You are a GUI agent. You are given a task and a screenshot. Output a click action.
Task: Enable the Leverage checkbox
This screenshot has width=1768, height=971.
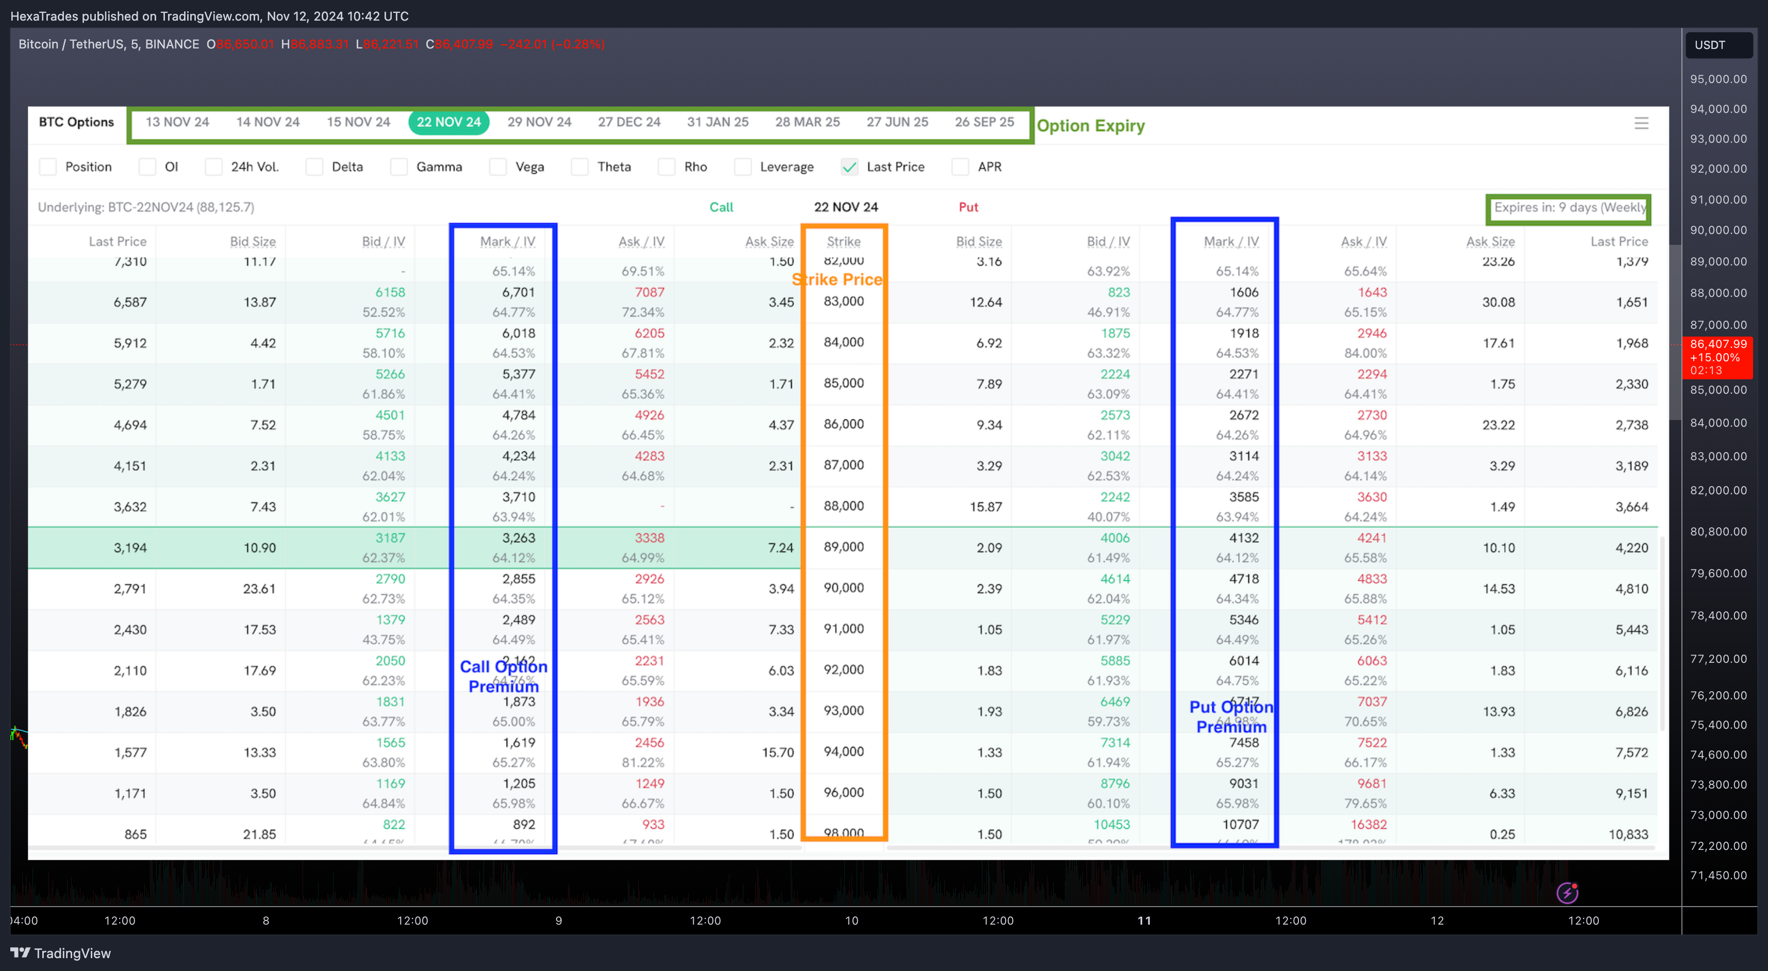(743, 167)
